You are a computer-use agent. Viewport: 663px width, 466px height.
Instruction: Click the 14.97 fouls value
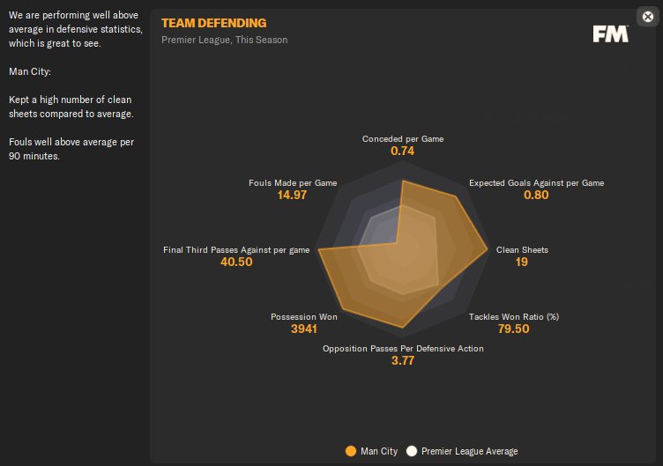tap(292, 196)
